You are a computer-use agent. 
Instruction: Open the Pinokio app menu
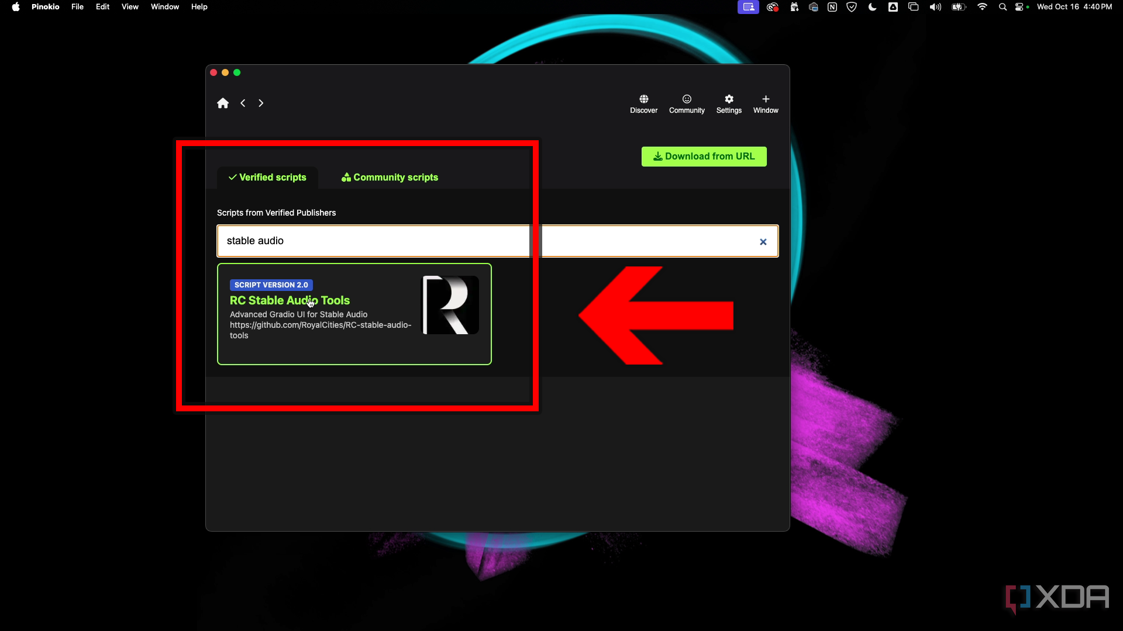[46, 7]
